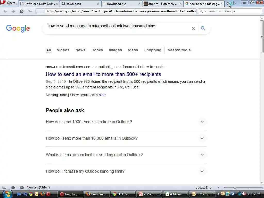This screenshot has width=264, height=198.
Task: Click the toolbar search magnifier icon
Action: click(201, 11)
